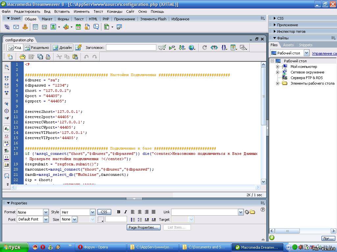Screen dimensions: 337x252
Task: Align text right
Action: (146, 212)
